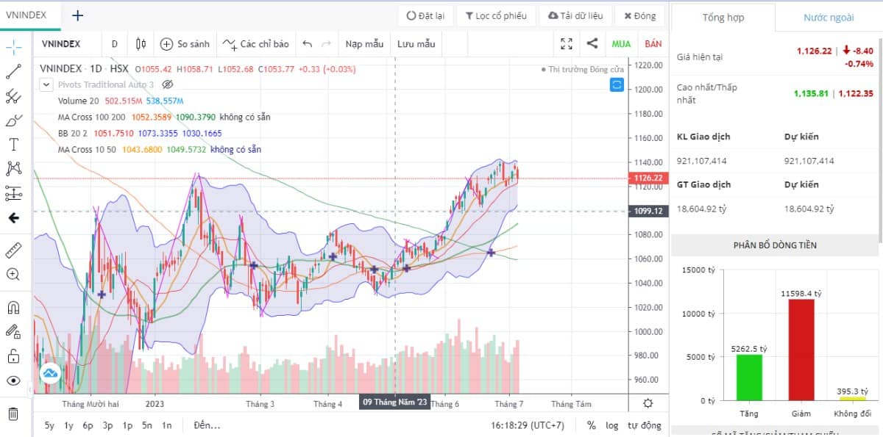Enter fullscreen chart mode
The width and height of the screenshot is (883, 437).
point(566,44)
